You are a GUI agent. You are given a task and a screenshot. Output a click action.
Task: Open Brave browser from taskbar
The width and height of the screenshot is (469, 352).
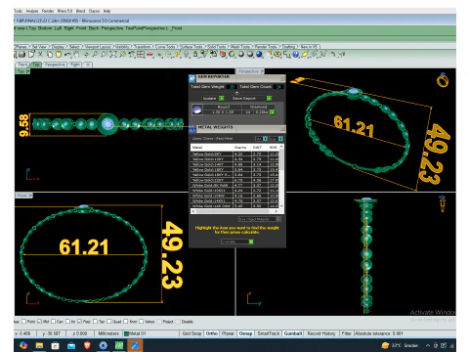[x=87, y=345]
